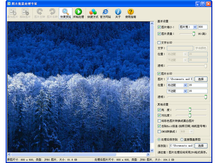Click the contrast slider handle
This screenshot has width=218, height=163.
pyautogui.click(x=190, y=116)
